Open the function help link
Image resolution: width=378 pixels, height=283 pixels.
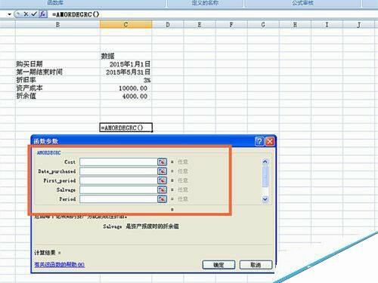coord(60,265)
